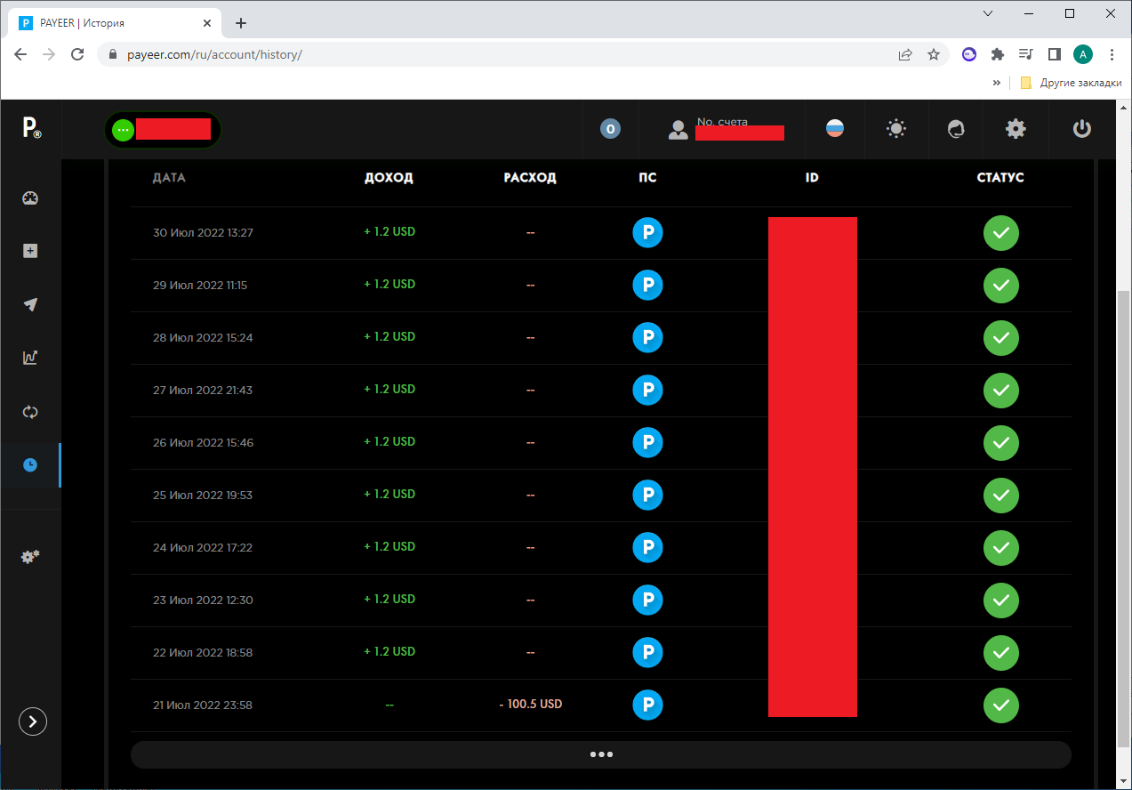Click the ДОХОД column header
1132x790 pixels.
coord(389,178)
